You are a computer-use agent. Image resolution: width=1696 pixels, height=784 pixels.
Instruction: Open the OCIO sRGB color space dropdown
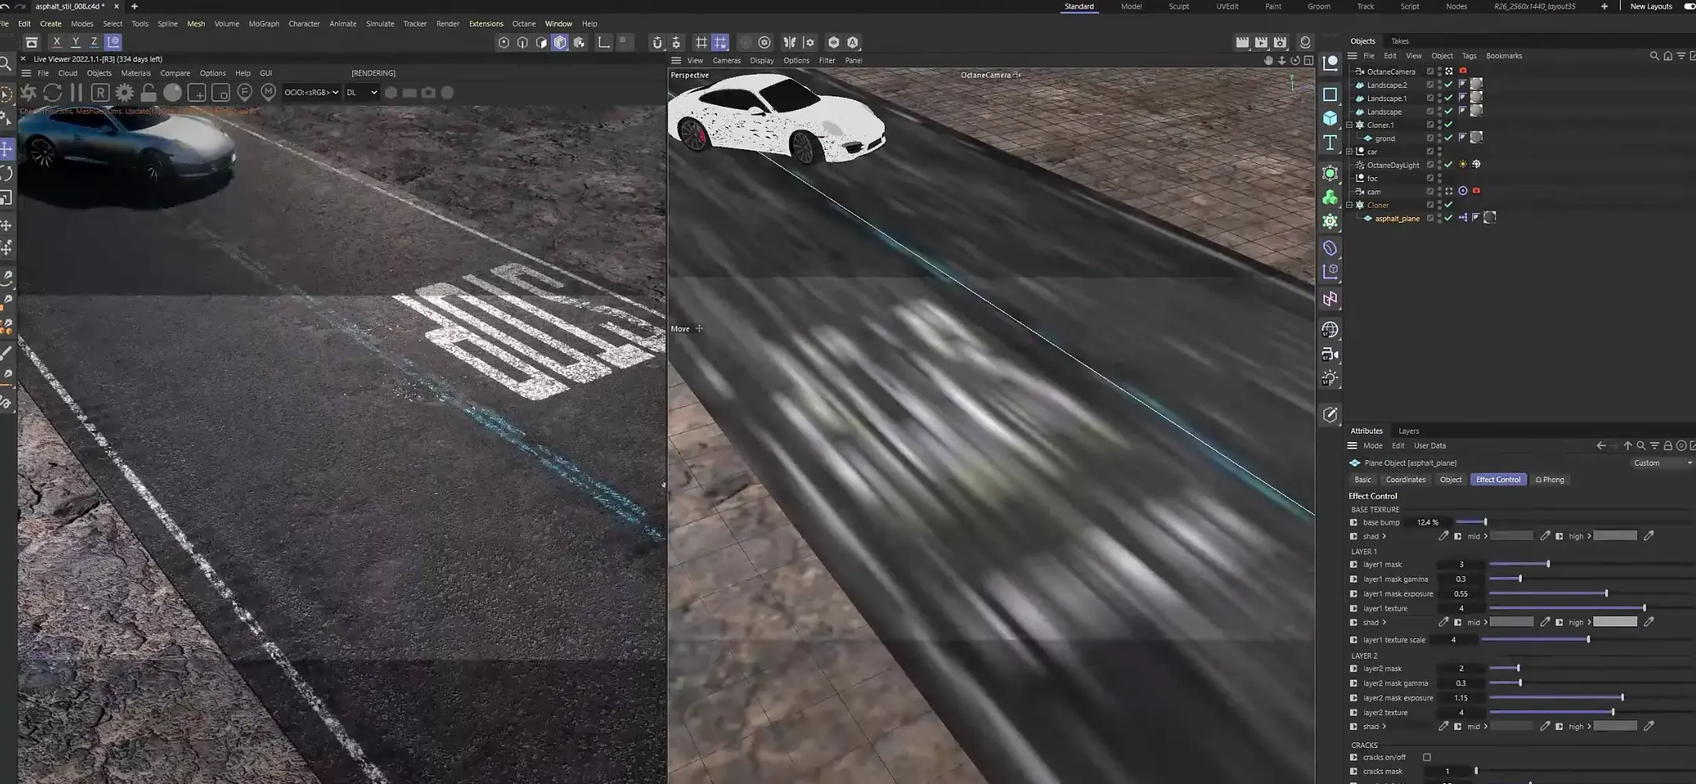click(311, 93)
